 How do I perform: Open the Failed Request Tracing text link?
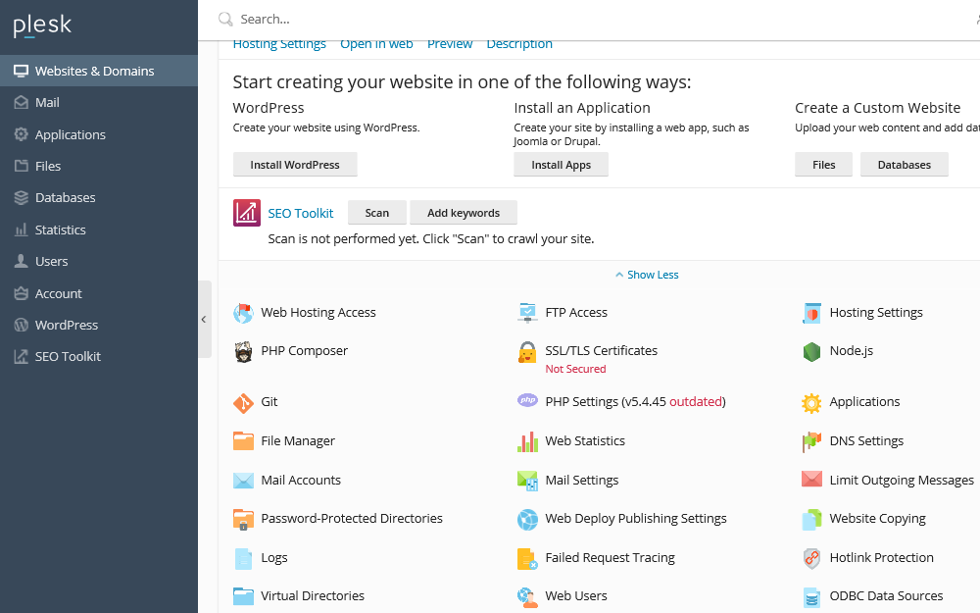tap(610, 558)
